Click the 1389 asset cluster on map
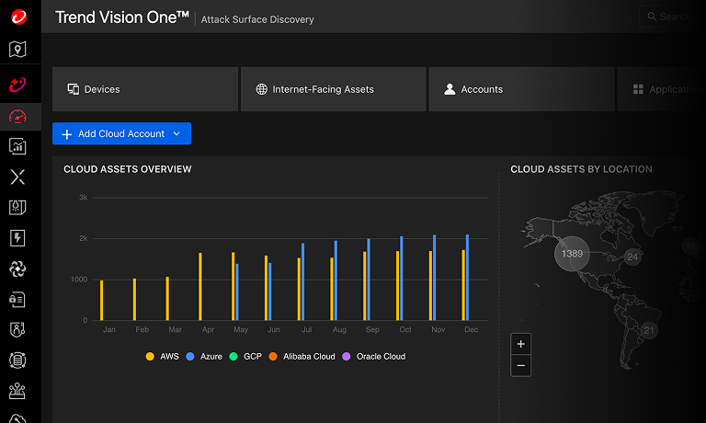This screenshot has width=706, height=423. [x=573, y=253]
